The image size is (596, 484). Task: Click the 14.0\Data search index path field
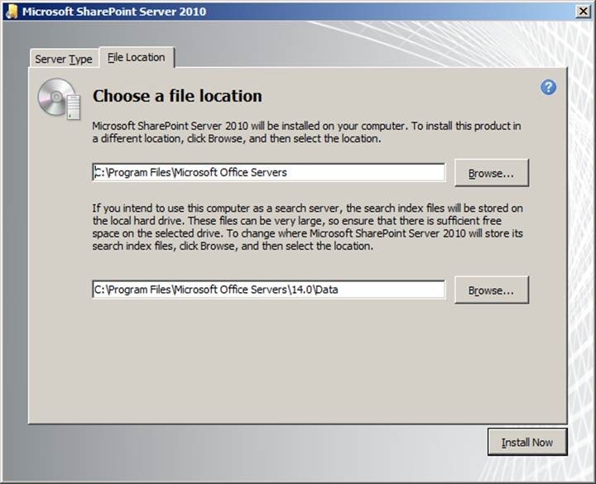coord(268,290)
